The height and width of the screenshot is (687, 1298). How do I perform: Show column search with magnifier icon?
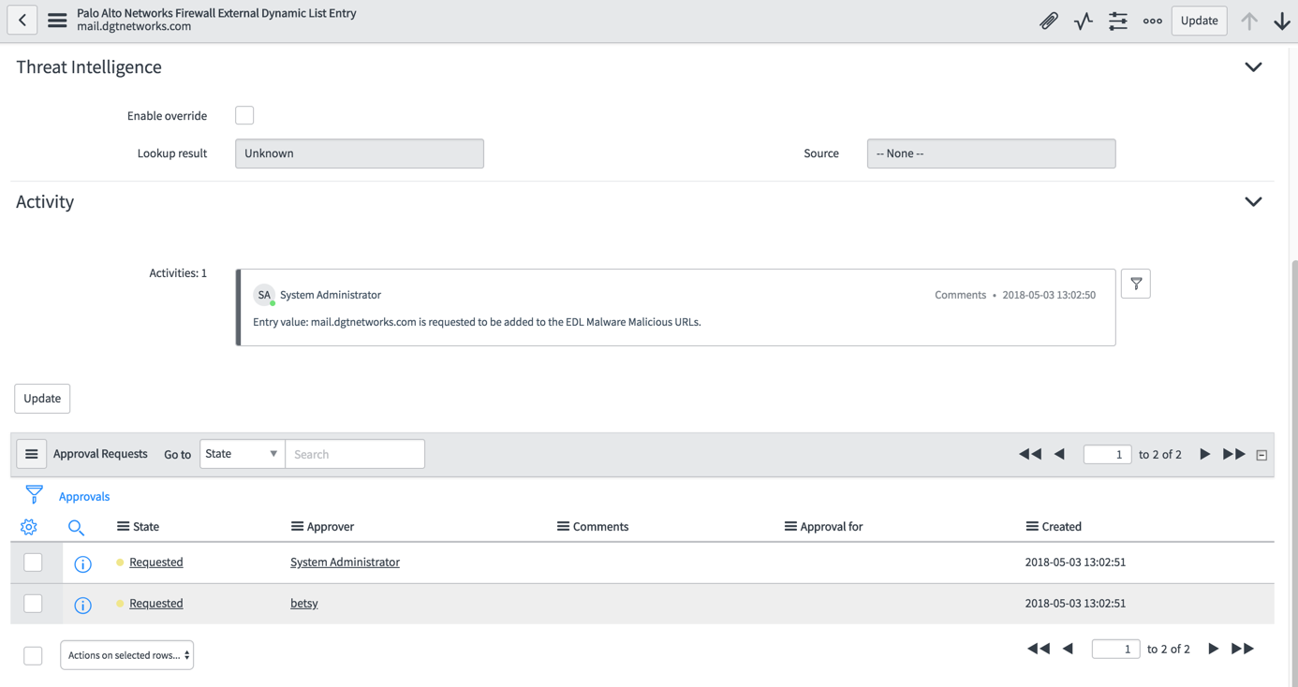[x=76, y=528]
